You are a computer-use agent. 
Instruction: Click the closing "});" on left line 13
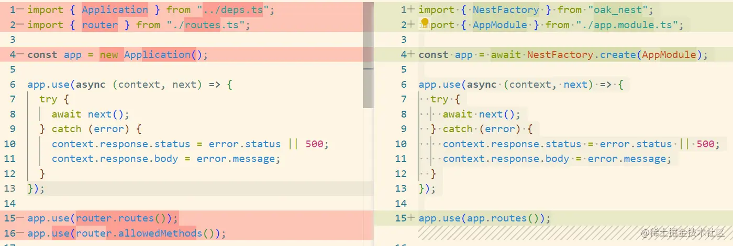coord(36,189)
